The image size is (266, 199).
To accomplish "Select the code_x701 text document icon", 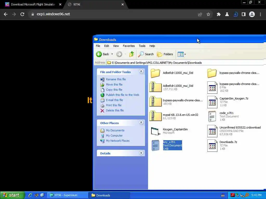I will pyautogui.click(x=212, y=116).
